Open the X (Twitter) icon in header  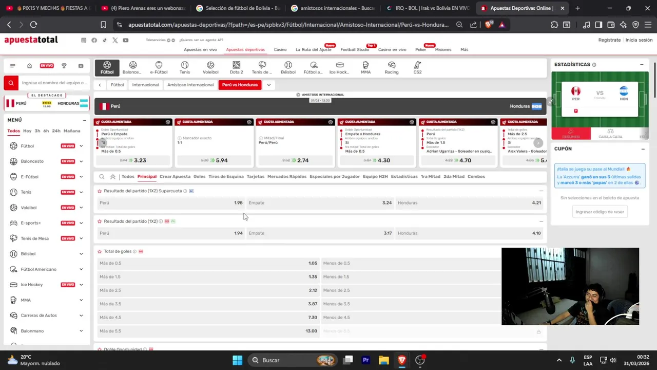click(x=115, y=40)
